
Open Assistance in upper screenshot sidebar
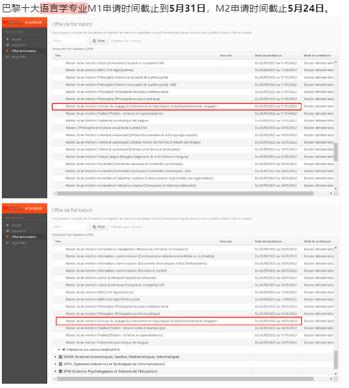click(18, 45)
